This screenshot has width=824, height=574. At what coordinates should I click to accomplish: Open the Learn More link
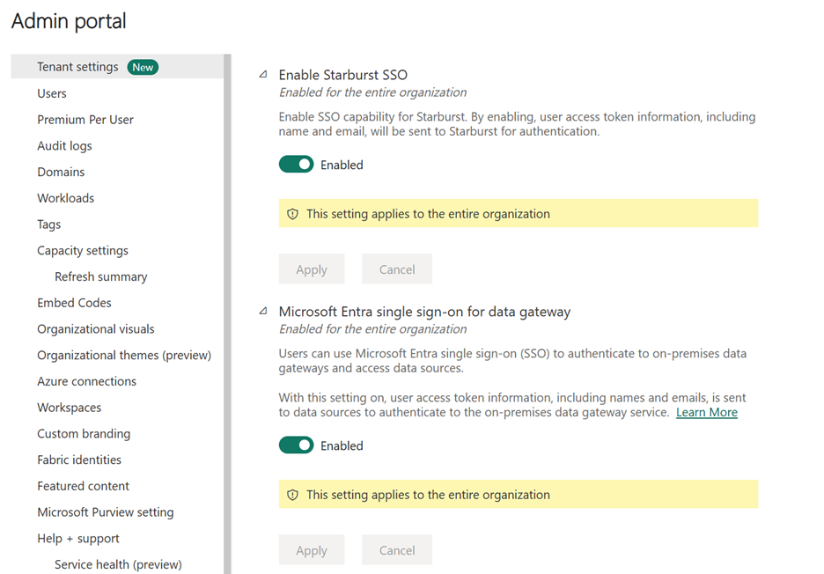tap(707, 412)
